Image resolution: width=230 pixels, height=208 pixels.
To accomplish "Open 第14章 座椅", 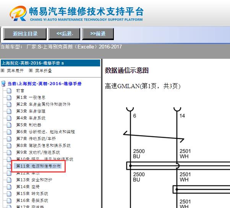I will (28, 187).
